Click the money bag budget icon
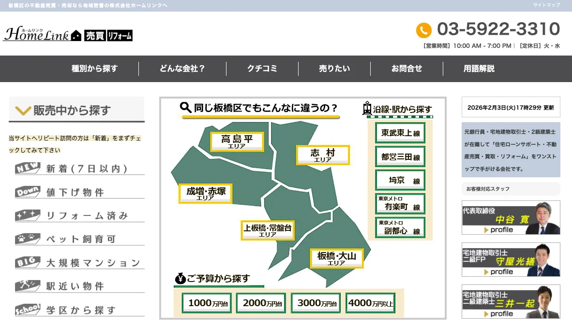Viewport: 572px width, 325px height. (x=180, y=279)
